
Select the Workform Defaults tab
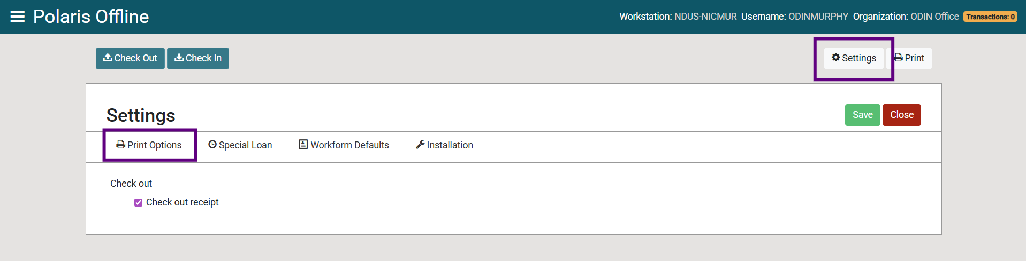pos(344,145)
